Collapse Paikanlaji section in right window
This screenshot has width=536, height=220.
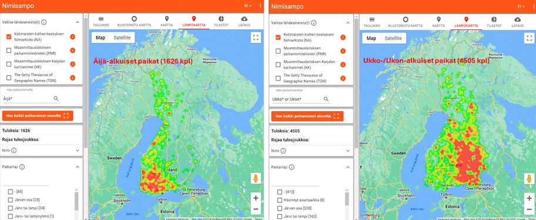click(x=348, y=167)
